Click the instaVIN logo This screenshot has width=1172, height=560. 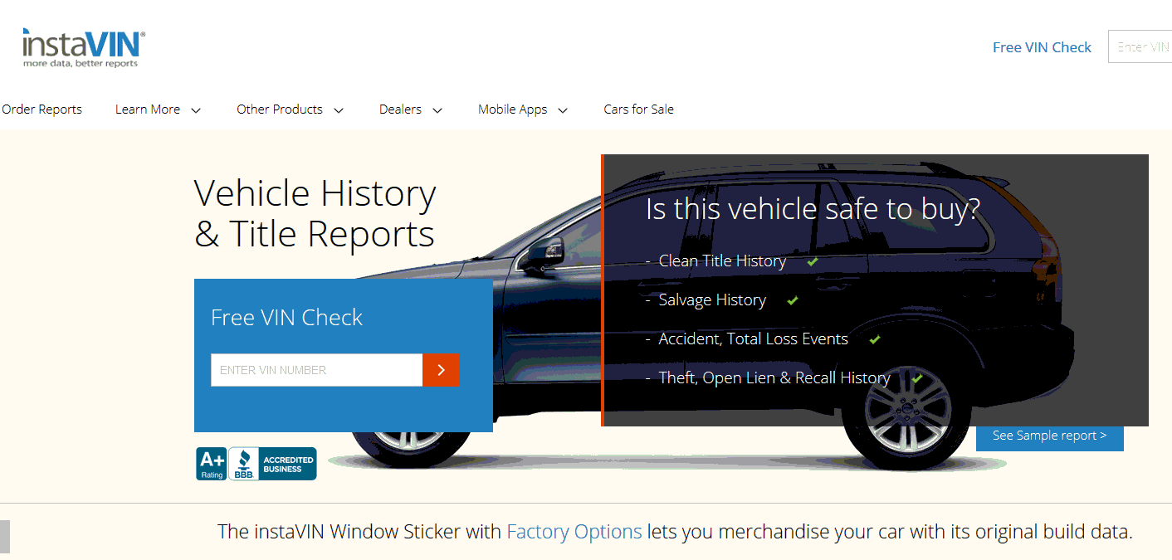click(84, 48)
